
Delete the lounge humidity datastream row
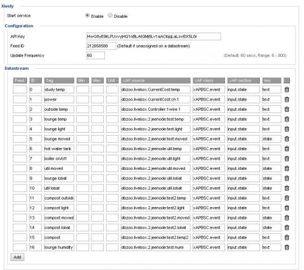pos(287,247)
